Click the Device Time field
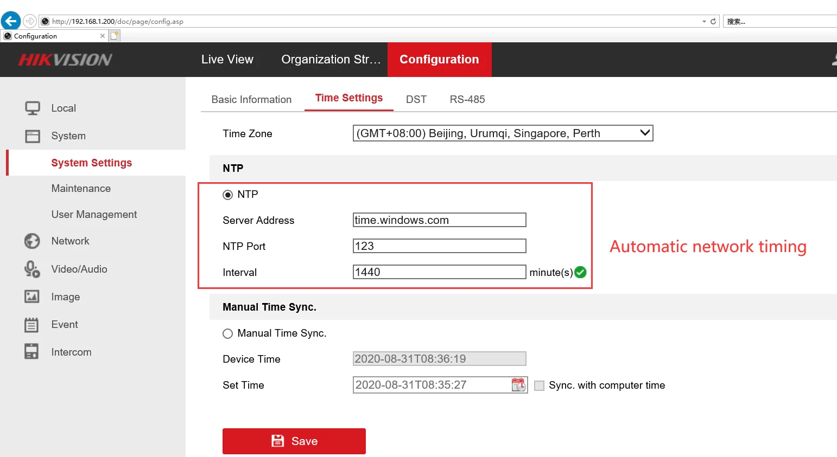 440,359
